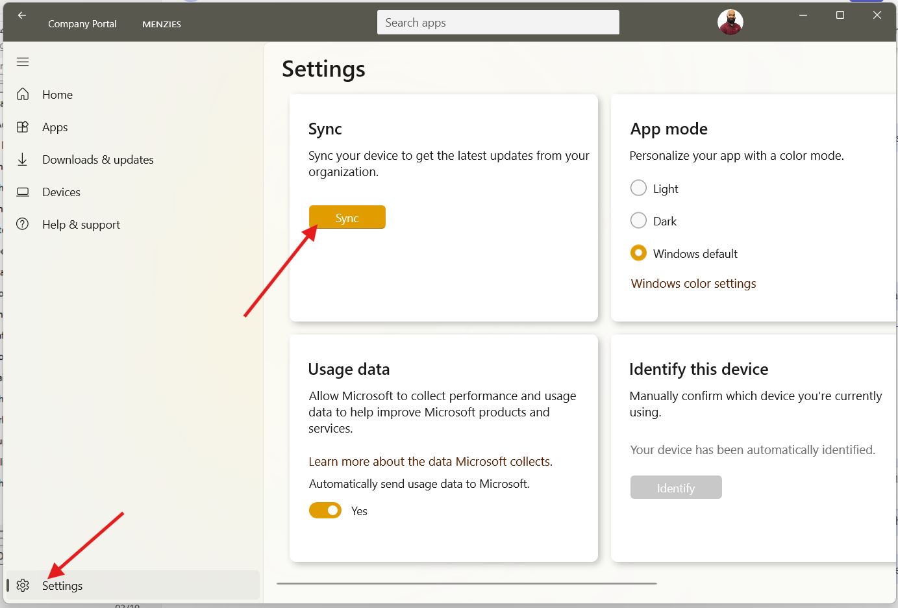Click the back arrow icon

coord(22,16)
